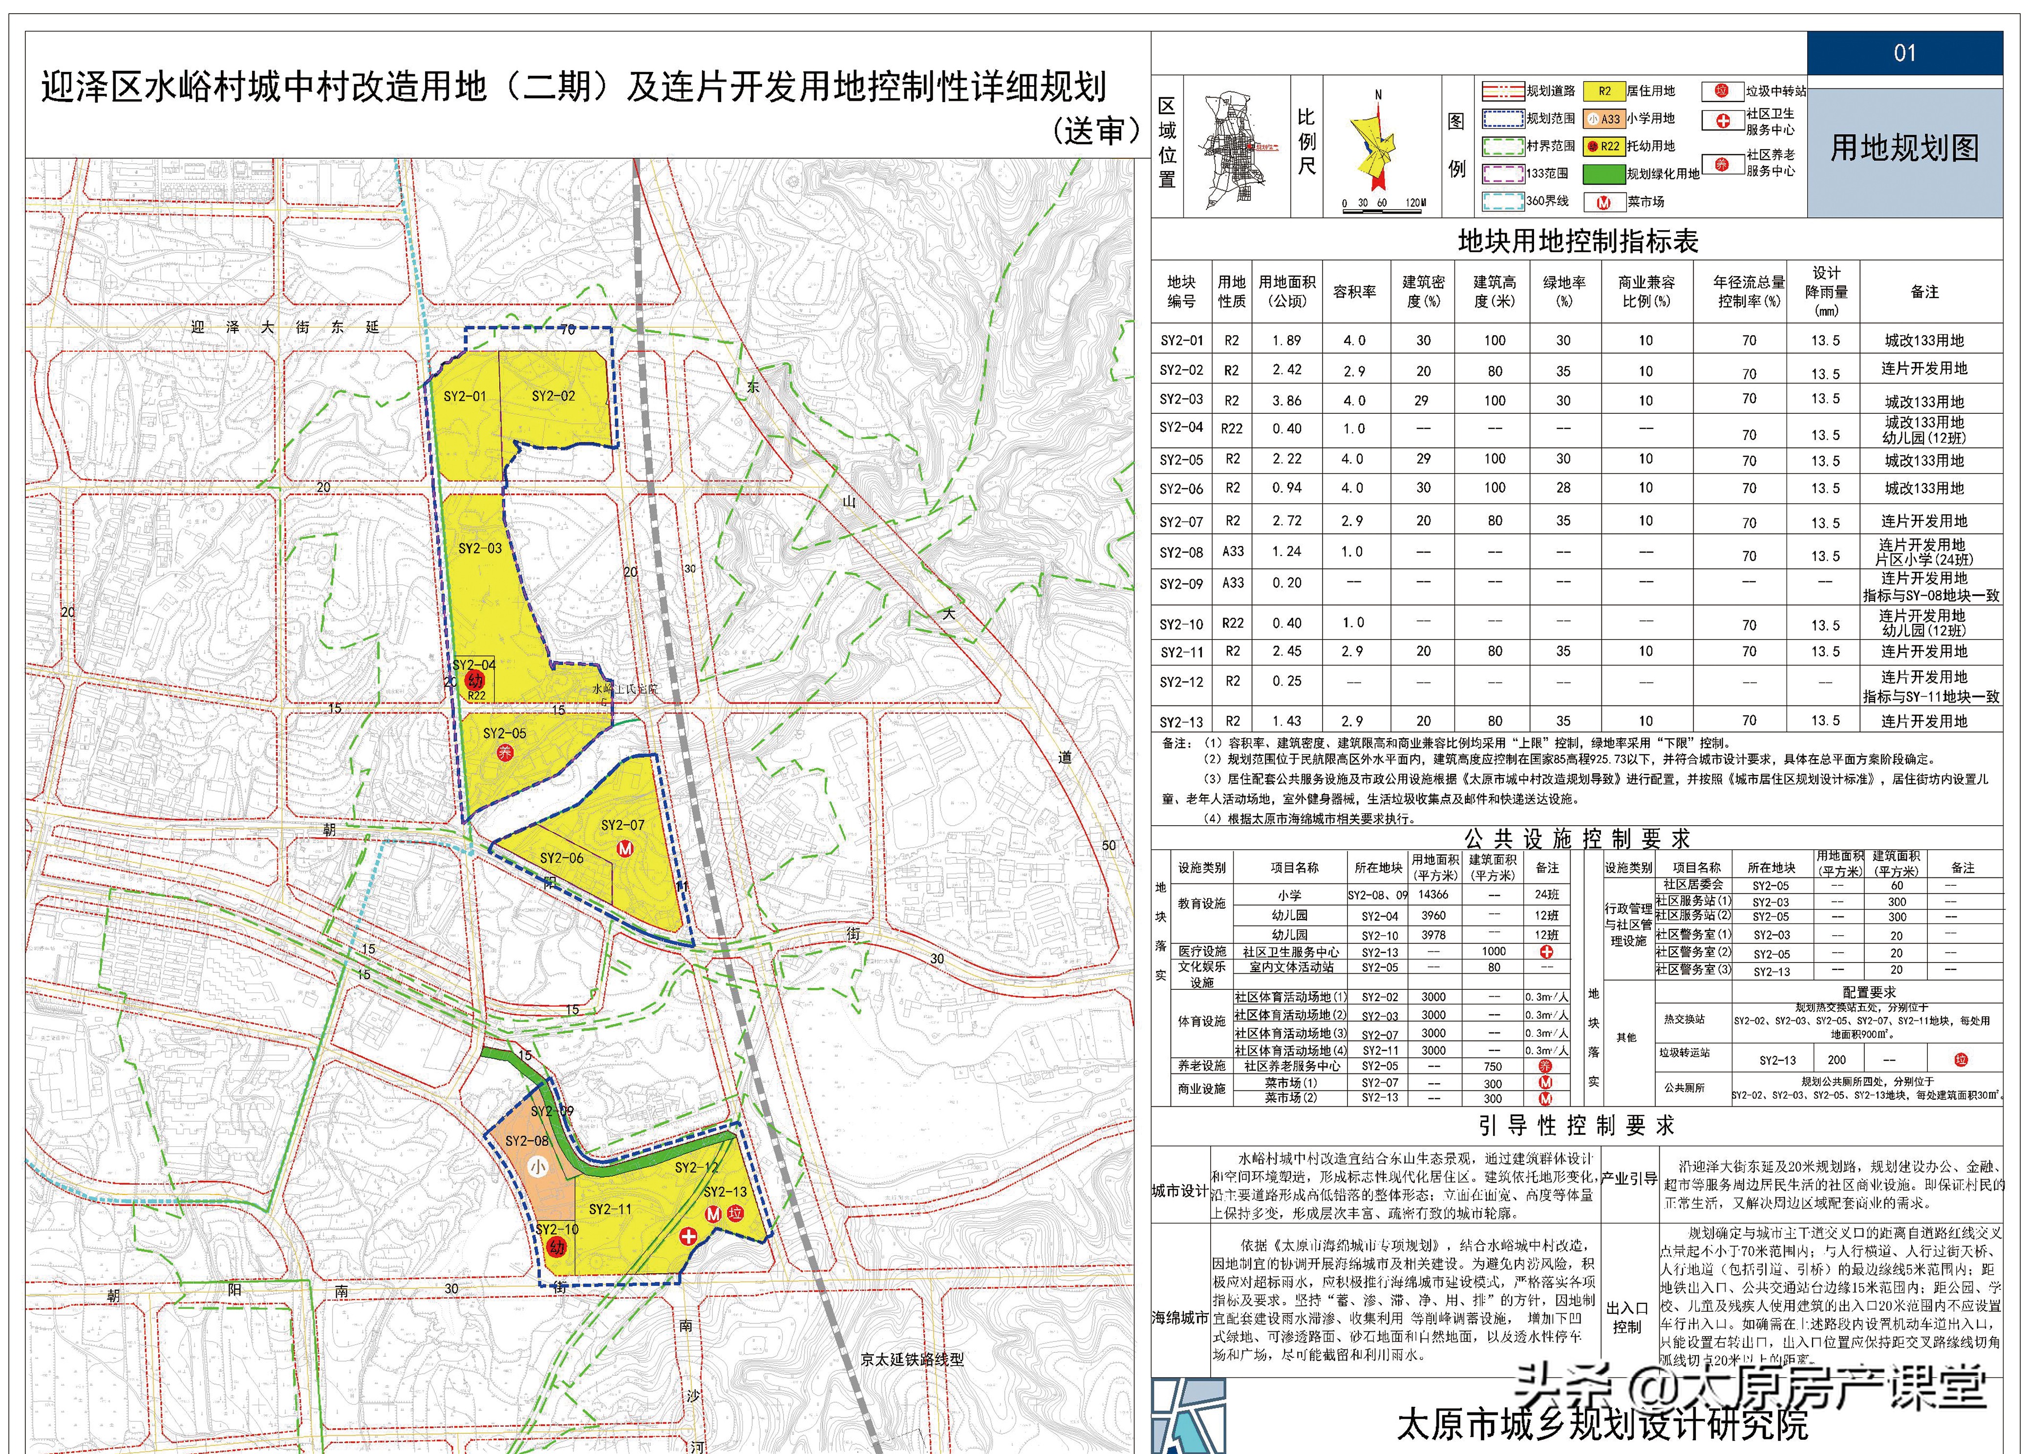Viewport: 2029px width, 1454px height.
Task: Click the 垃 waste station marker on the map in SY2-13
Action: [735, 1213]
